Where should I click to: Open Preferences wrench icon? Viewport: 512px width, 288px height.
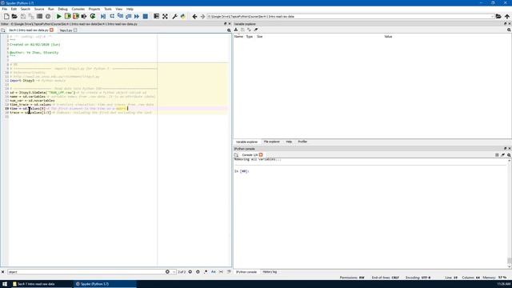174,16
